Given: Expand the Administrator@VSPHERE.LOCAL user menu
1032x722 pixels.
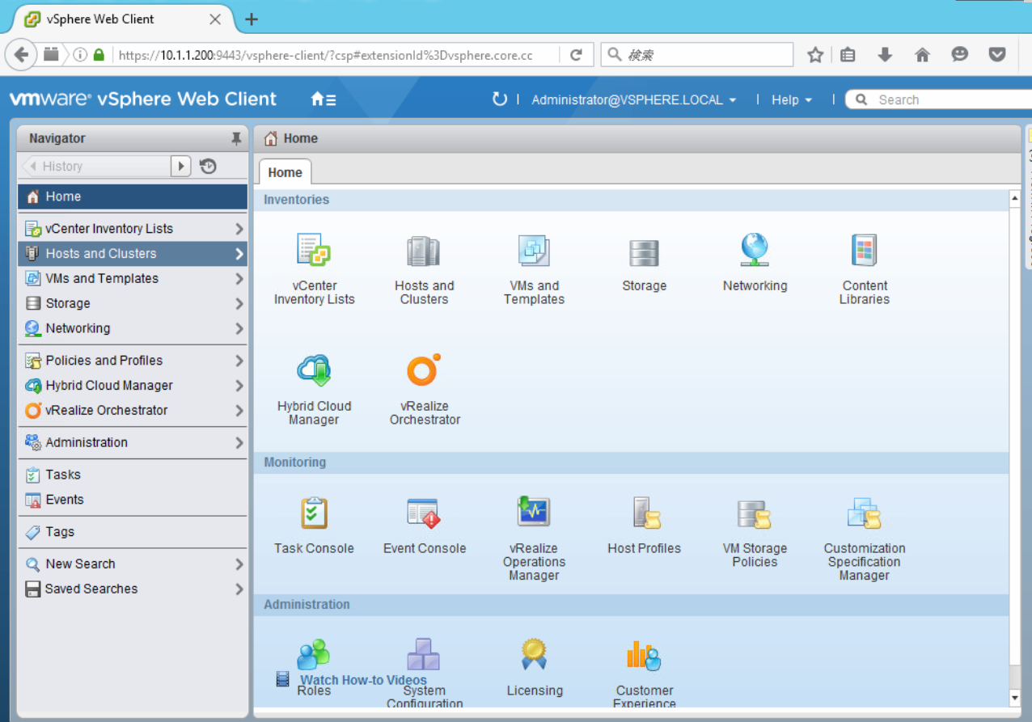Looking at the screenshot, I should (x=633, y=99).
